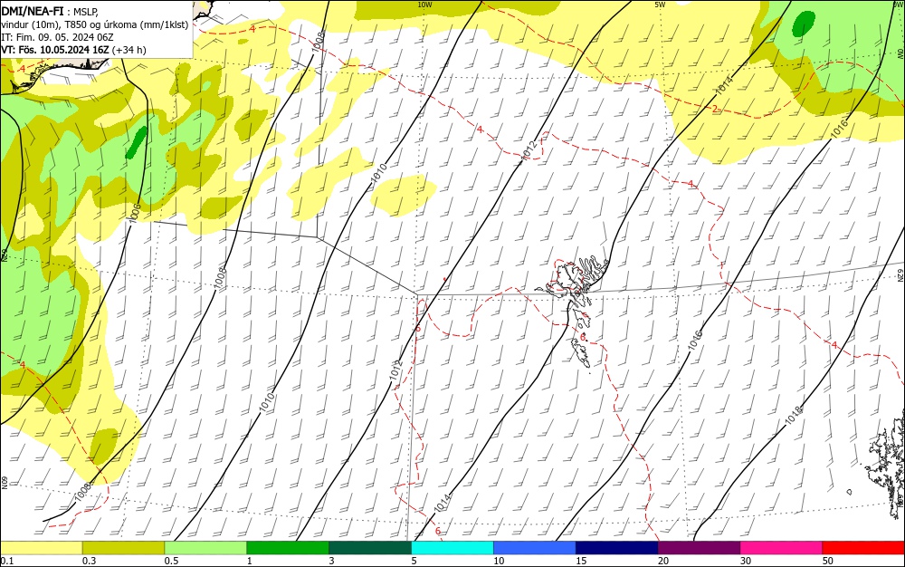The image size is (905, 567).
Task: Click the blue 10 mm legend swatch
Action: 535,548
